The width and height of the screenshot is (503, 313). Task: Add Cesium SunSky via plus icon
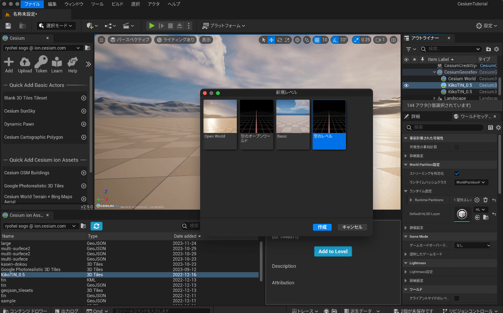click(x=84, y=111)
